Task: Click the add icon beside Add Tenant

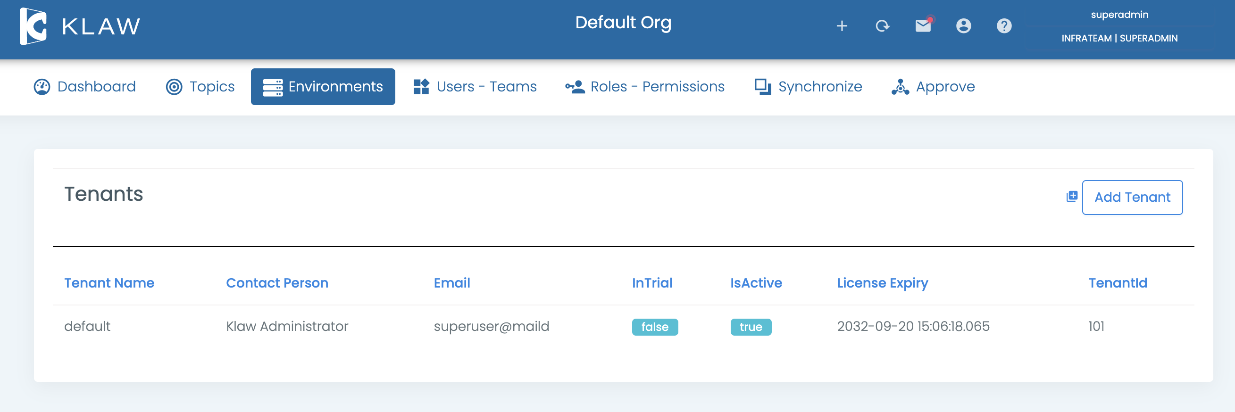Action: (x=1071, y=197)
